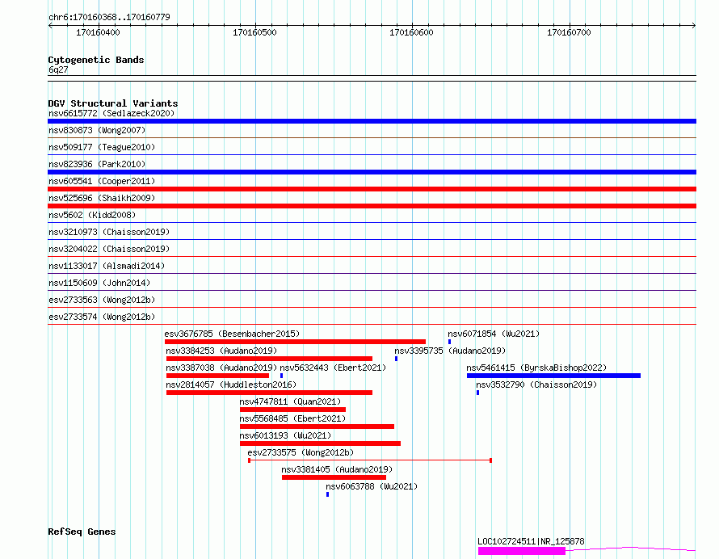Select the 170160700 ruler position
719x559 pixels.
569,32
